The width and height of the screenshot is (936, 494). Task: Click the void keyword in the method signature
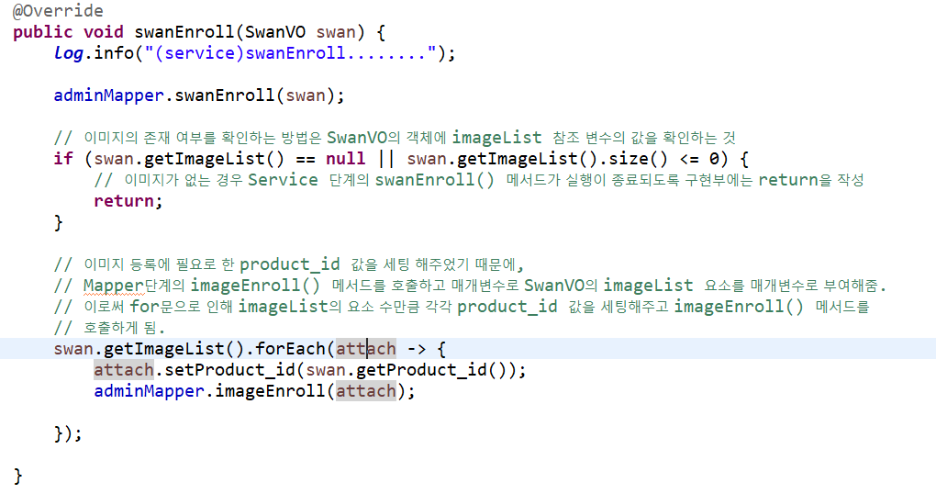pos(104,31)
